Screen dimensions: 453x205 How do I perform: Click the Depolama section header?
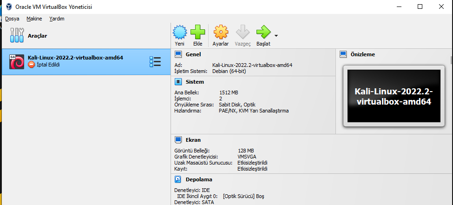pyautogui.click(x=199, y=179)
